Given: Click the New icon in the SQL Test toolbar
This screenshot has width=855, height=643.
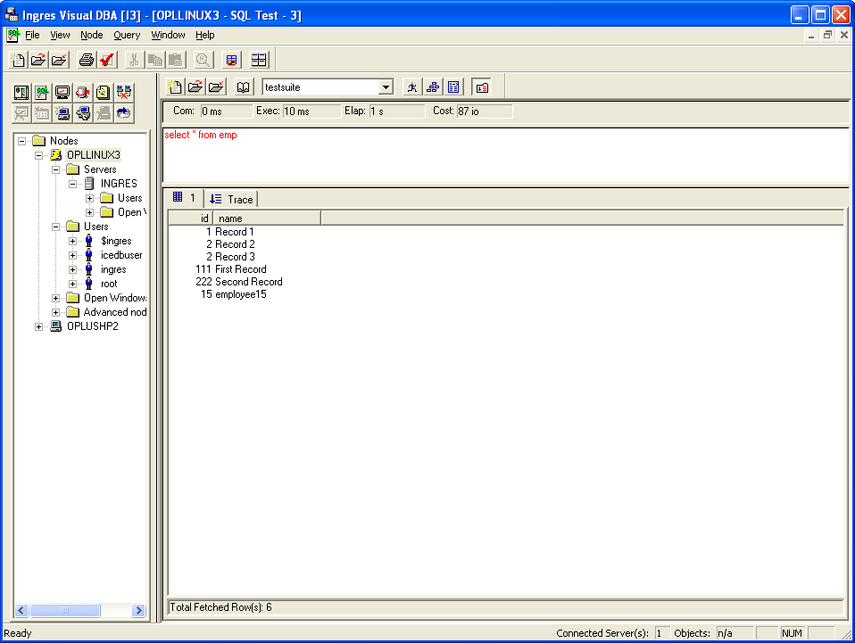Looking at the screenshot, I should pyautogui.click(x=175, y=87).
